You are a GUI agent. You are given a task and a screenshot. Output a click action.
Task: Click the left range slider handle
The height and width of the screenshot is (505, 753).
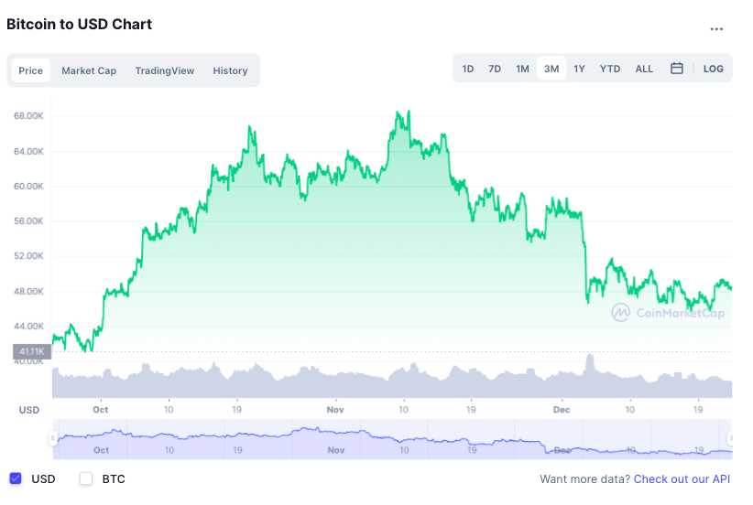(x=53, y=439)
